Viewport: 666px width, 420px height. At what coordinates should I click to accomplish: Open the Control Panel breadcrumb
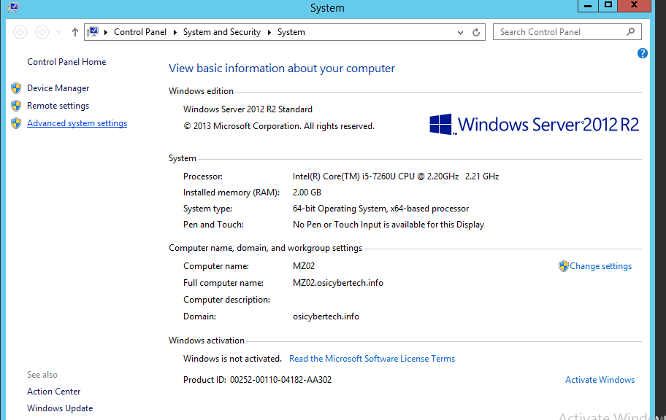(x=140, y=32)
